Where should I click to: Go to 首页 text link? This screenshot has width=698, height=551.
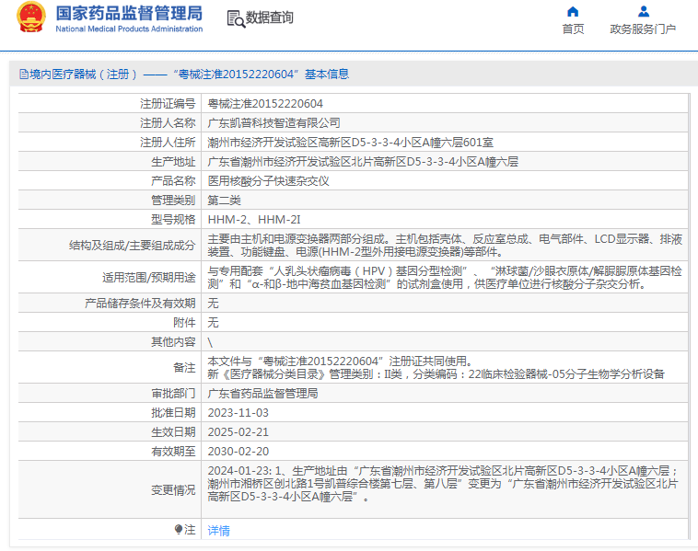(x=573, y=29)
